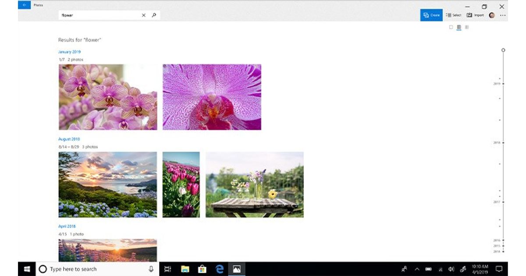Image resolution: width=526 pixels, height=276 pixels.
Task: Open the orchid close-up photo
Action: (212, 97)
